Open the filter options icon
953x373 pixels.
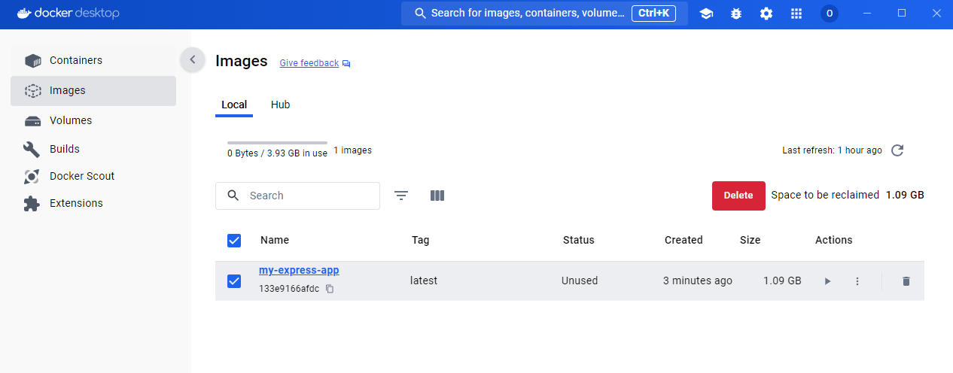tap(401, 196)
